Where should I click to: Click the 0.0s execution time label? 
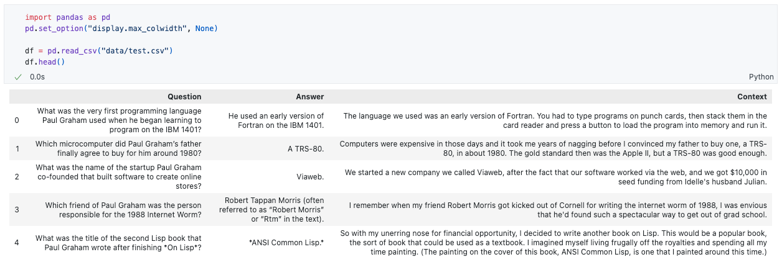pos(37,77)
